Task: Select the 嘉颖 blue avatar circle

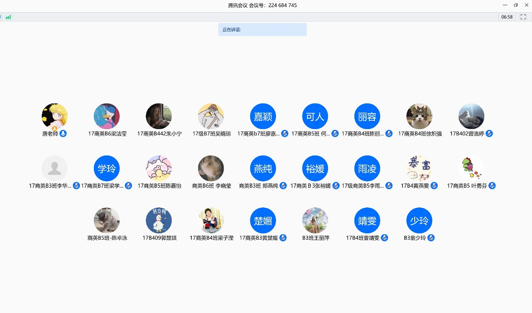Action: (263, 116)
